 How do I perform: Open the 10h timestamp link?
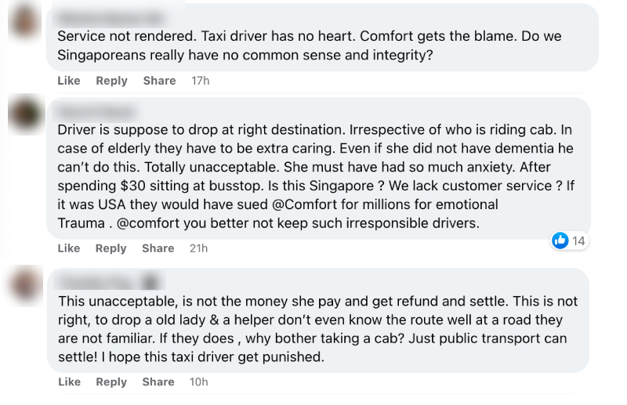[200, 382]
